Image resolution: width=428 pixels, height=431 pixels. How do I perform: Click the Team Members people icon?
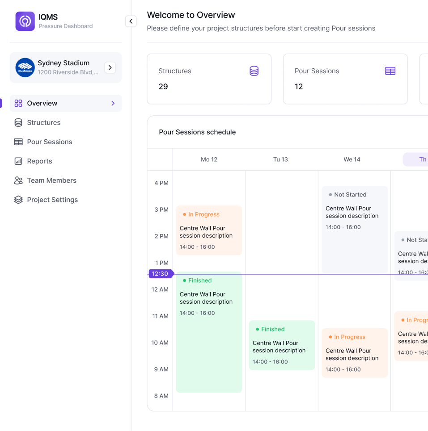point(18,180)
